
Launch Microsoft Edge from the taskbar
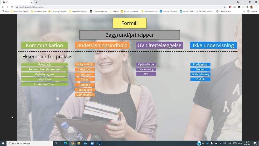pos(66,143)
